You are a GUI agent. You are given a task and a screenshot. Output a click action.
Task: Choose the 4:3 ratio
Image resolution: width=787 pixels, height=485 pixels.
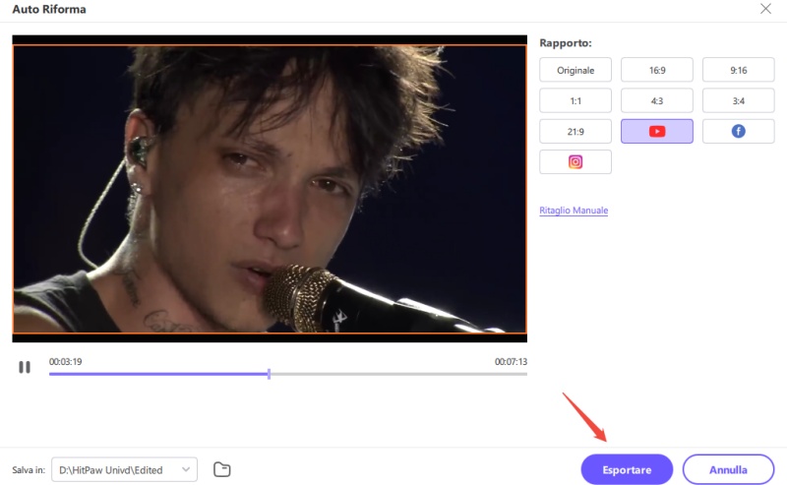(656, 100)
